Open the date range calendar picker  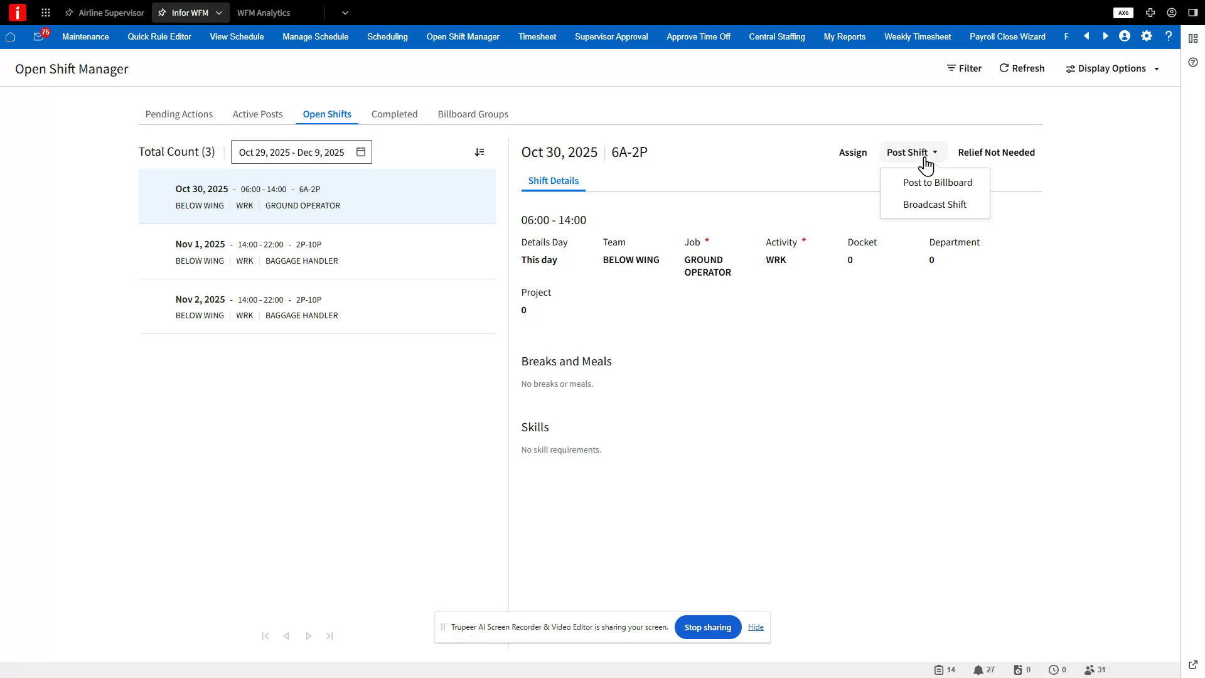coord(360,152)
